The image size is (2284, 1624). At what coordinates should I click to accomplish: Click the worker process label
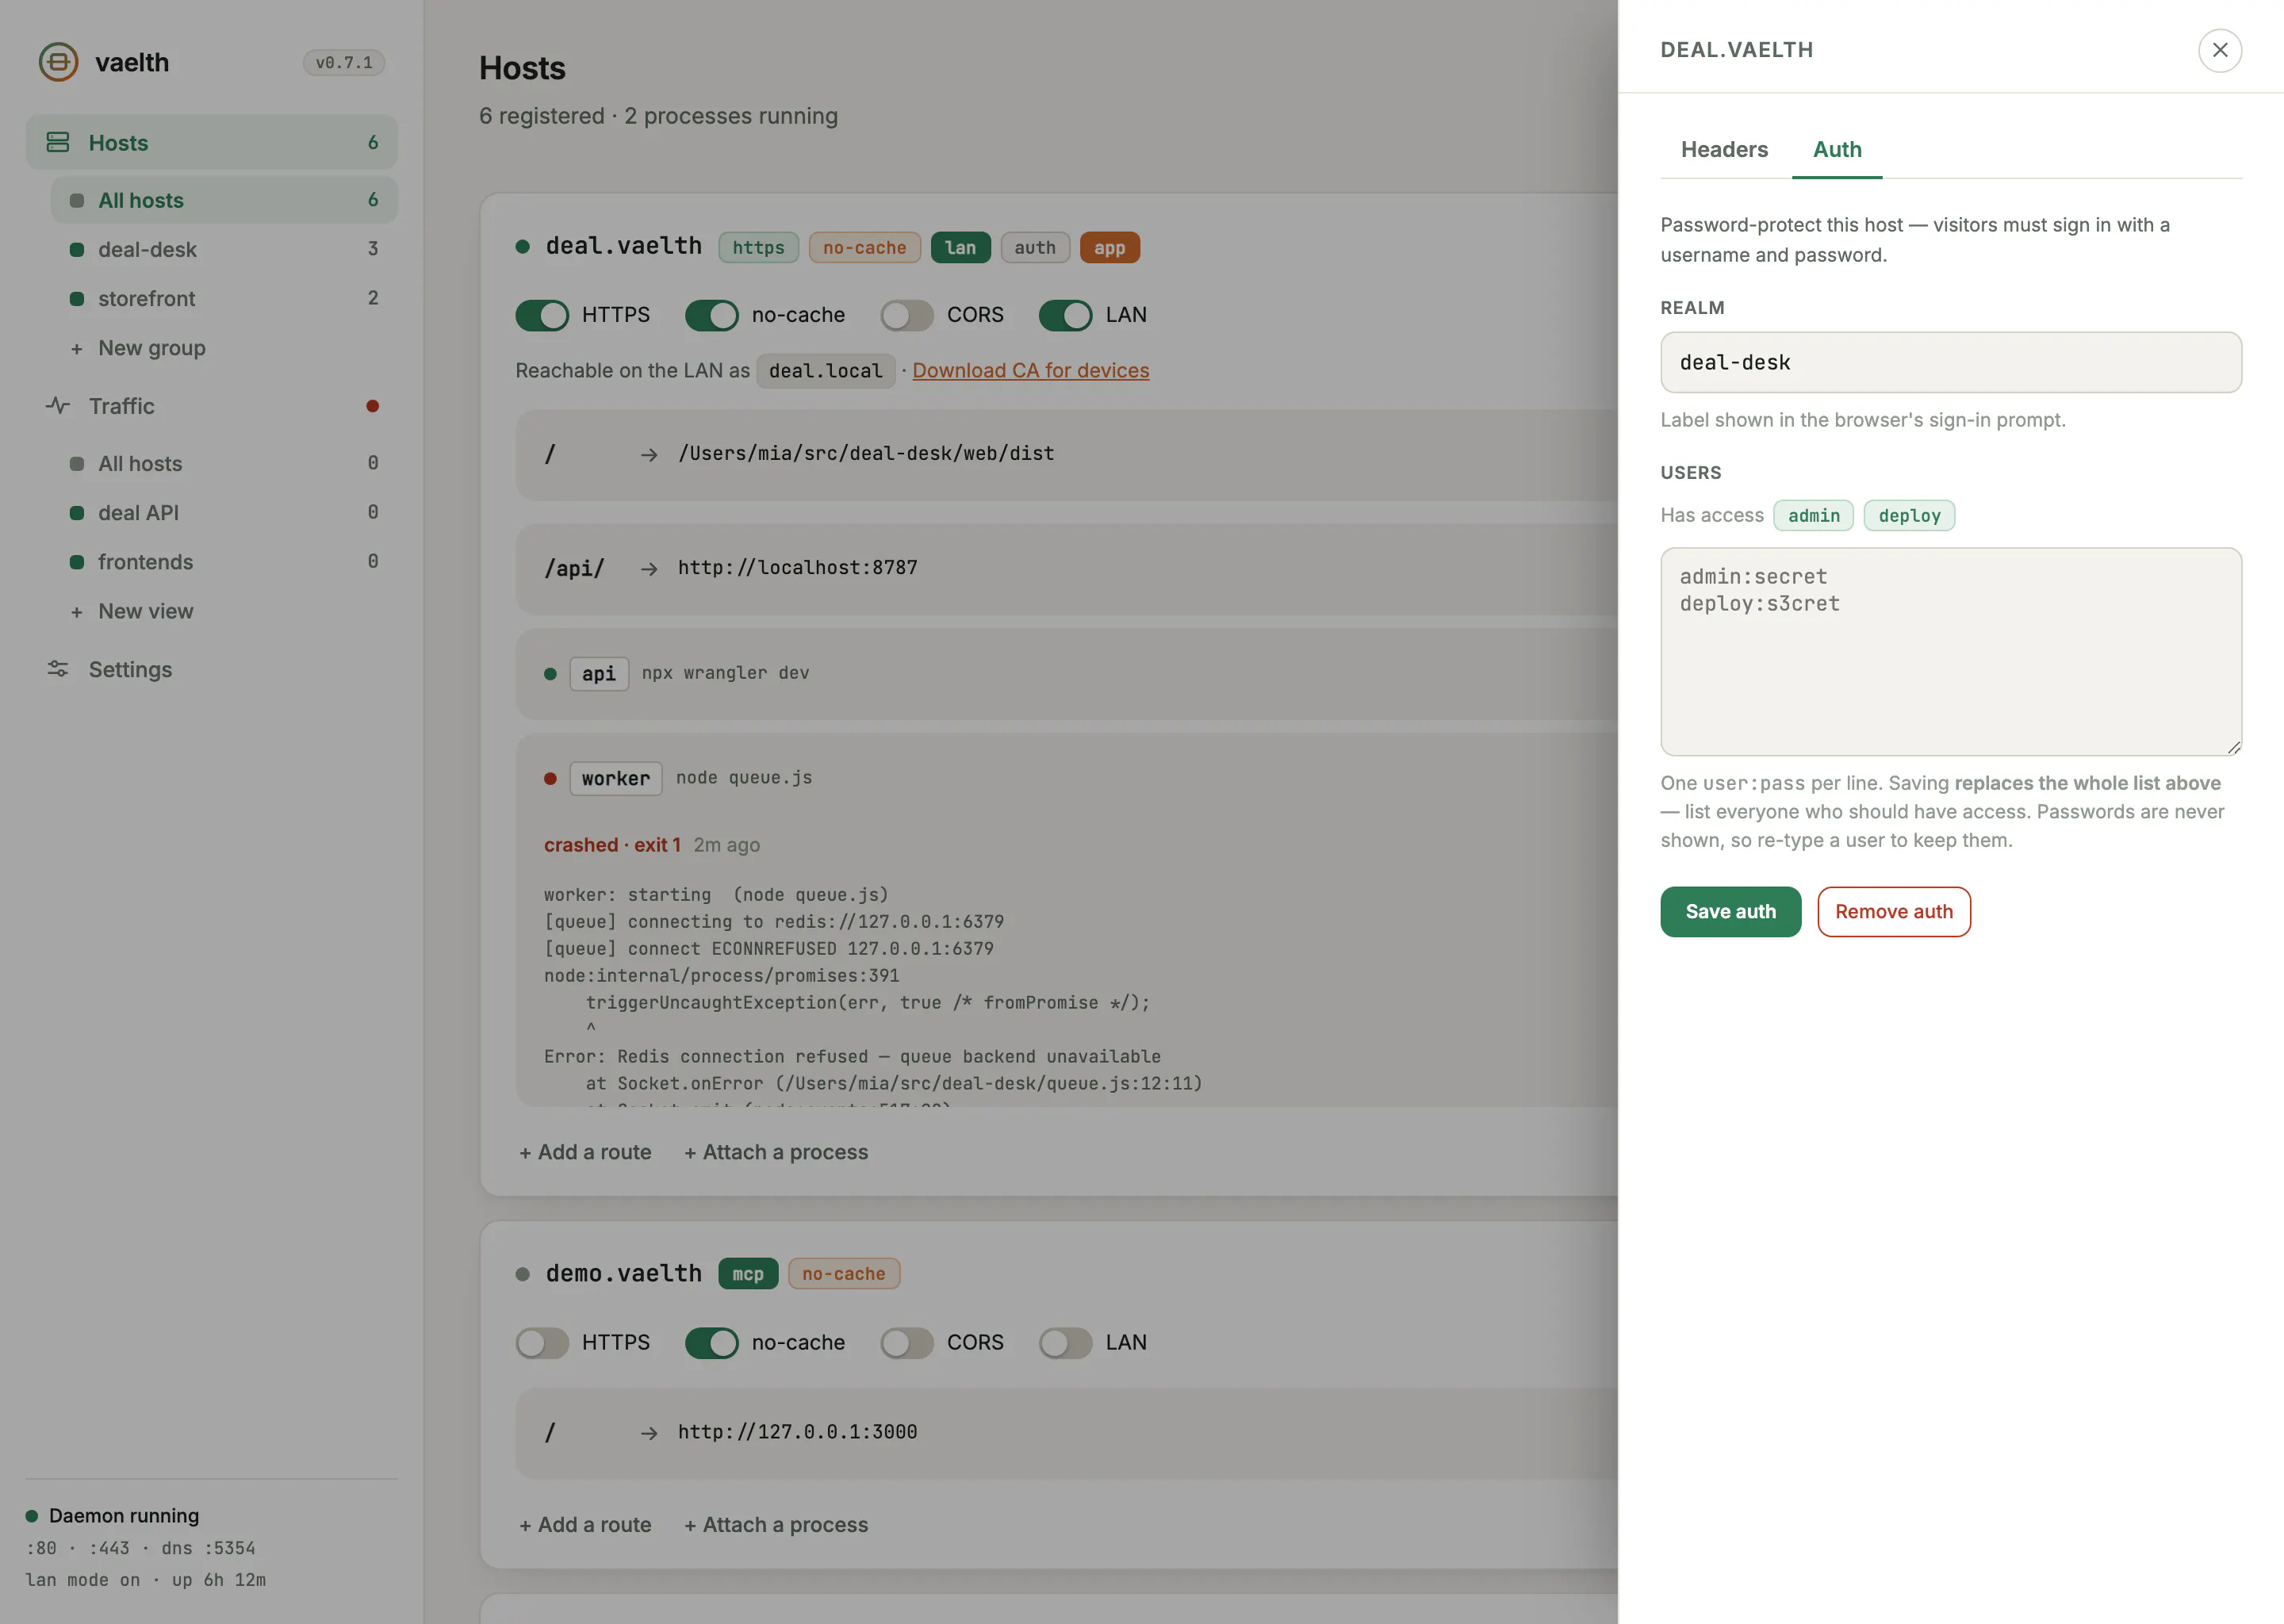[615, 778]
